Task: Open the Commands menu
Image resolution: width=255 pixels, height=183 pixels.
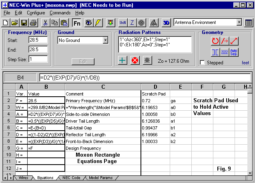Action: 60,13
